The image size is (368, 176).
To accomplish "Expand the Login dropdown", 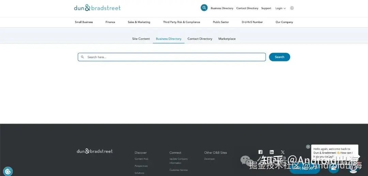I will pos(280,8).
